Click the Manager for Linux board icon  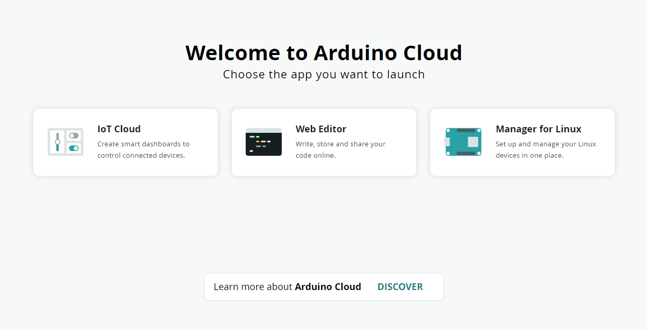[x=463, y=142]
